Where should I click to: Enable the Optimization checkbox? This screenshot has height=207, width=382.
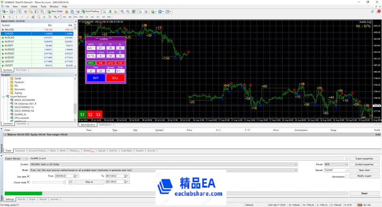pos(347,177)
